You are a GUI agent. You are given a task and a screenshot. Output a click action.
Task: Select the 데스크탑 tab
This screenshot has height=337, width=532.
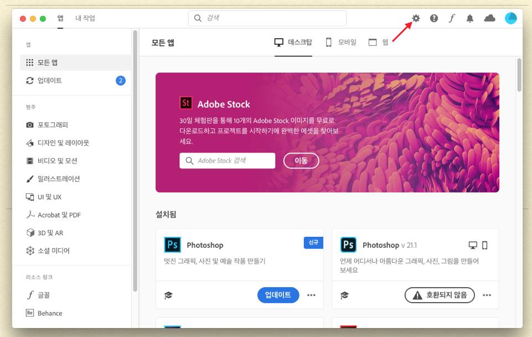tap(293, 43)
